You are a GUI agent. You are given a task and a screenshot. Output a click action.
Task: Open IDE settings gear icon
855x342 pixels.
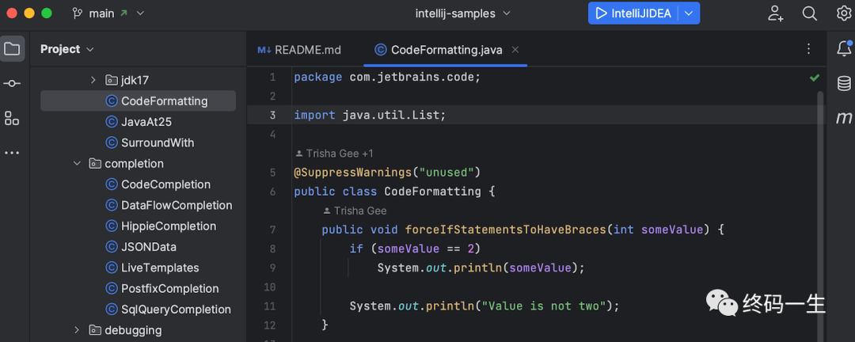[x=844, y=13]
